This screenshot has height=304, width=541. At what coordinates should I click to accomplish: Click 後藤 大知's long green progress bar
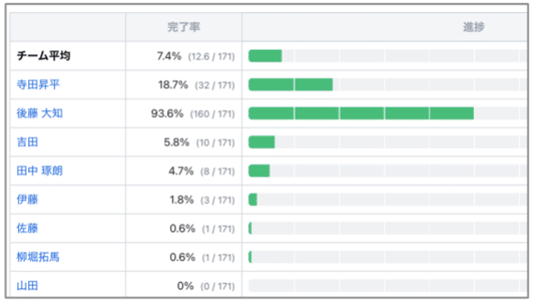[x=361, y=113]
